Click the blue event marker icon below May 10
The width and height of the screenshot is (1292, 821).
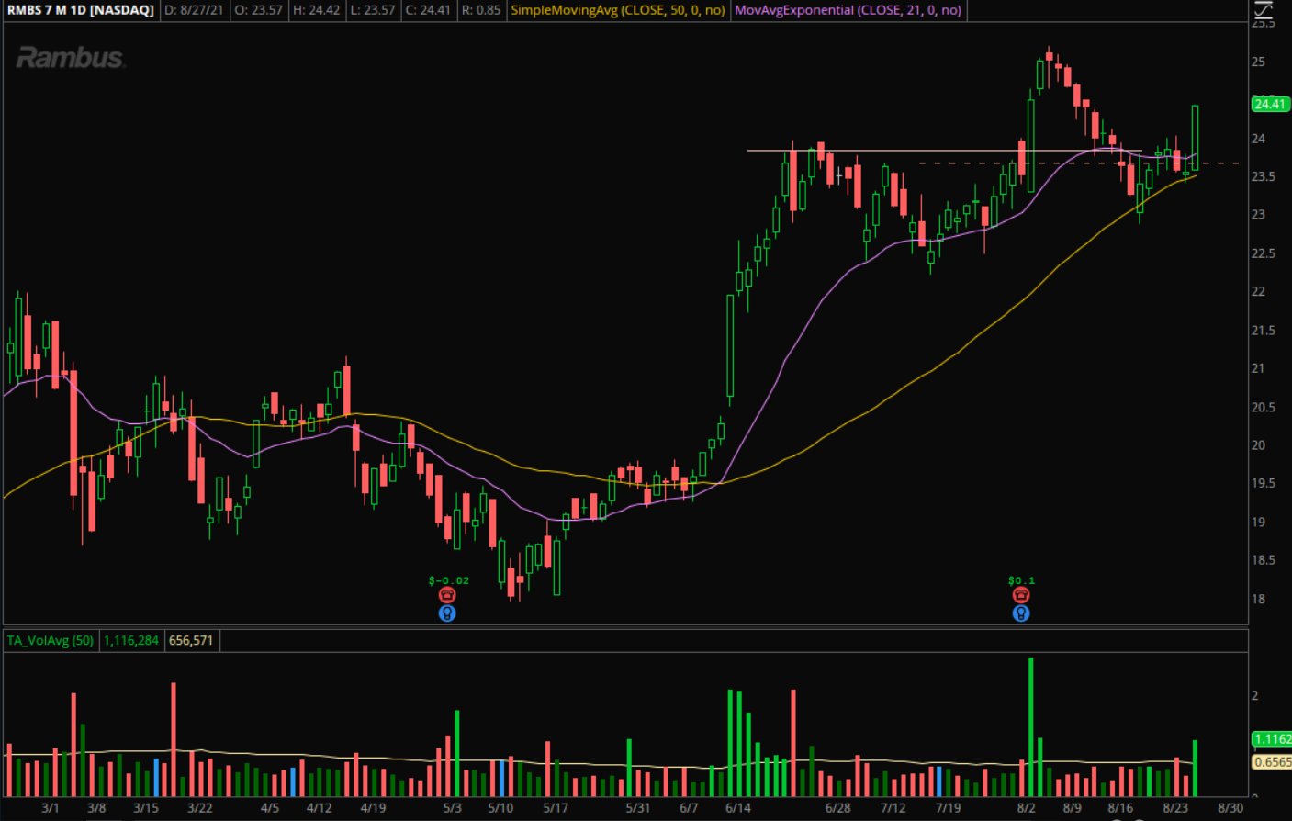[x=447, y=614]
